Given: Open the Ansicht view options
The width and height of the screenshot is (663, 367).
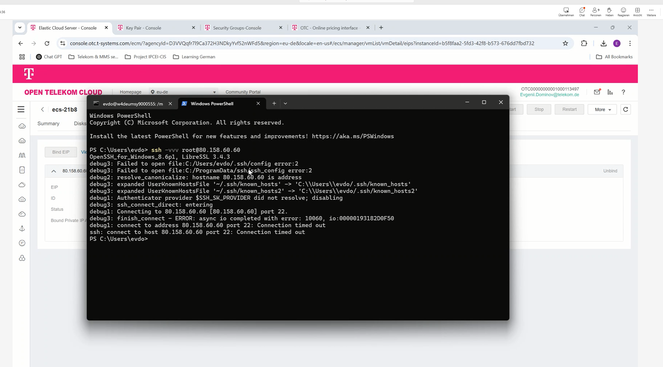Looking at the screenshot, I should click(637, 12).
